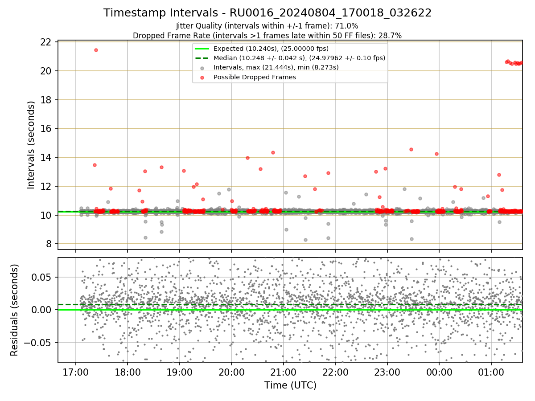Select the 'Dropped Frame Rate' 28.7% subtitle line

pos(267,36)
